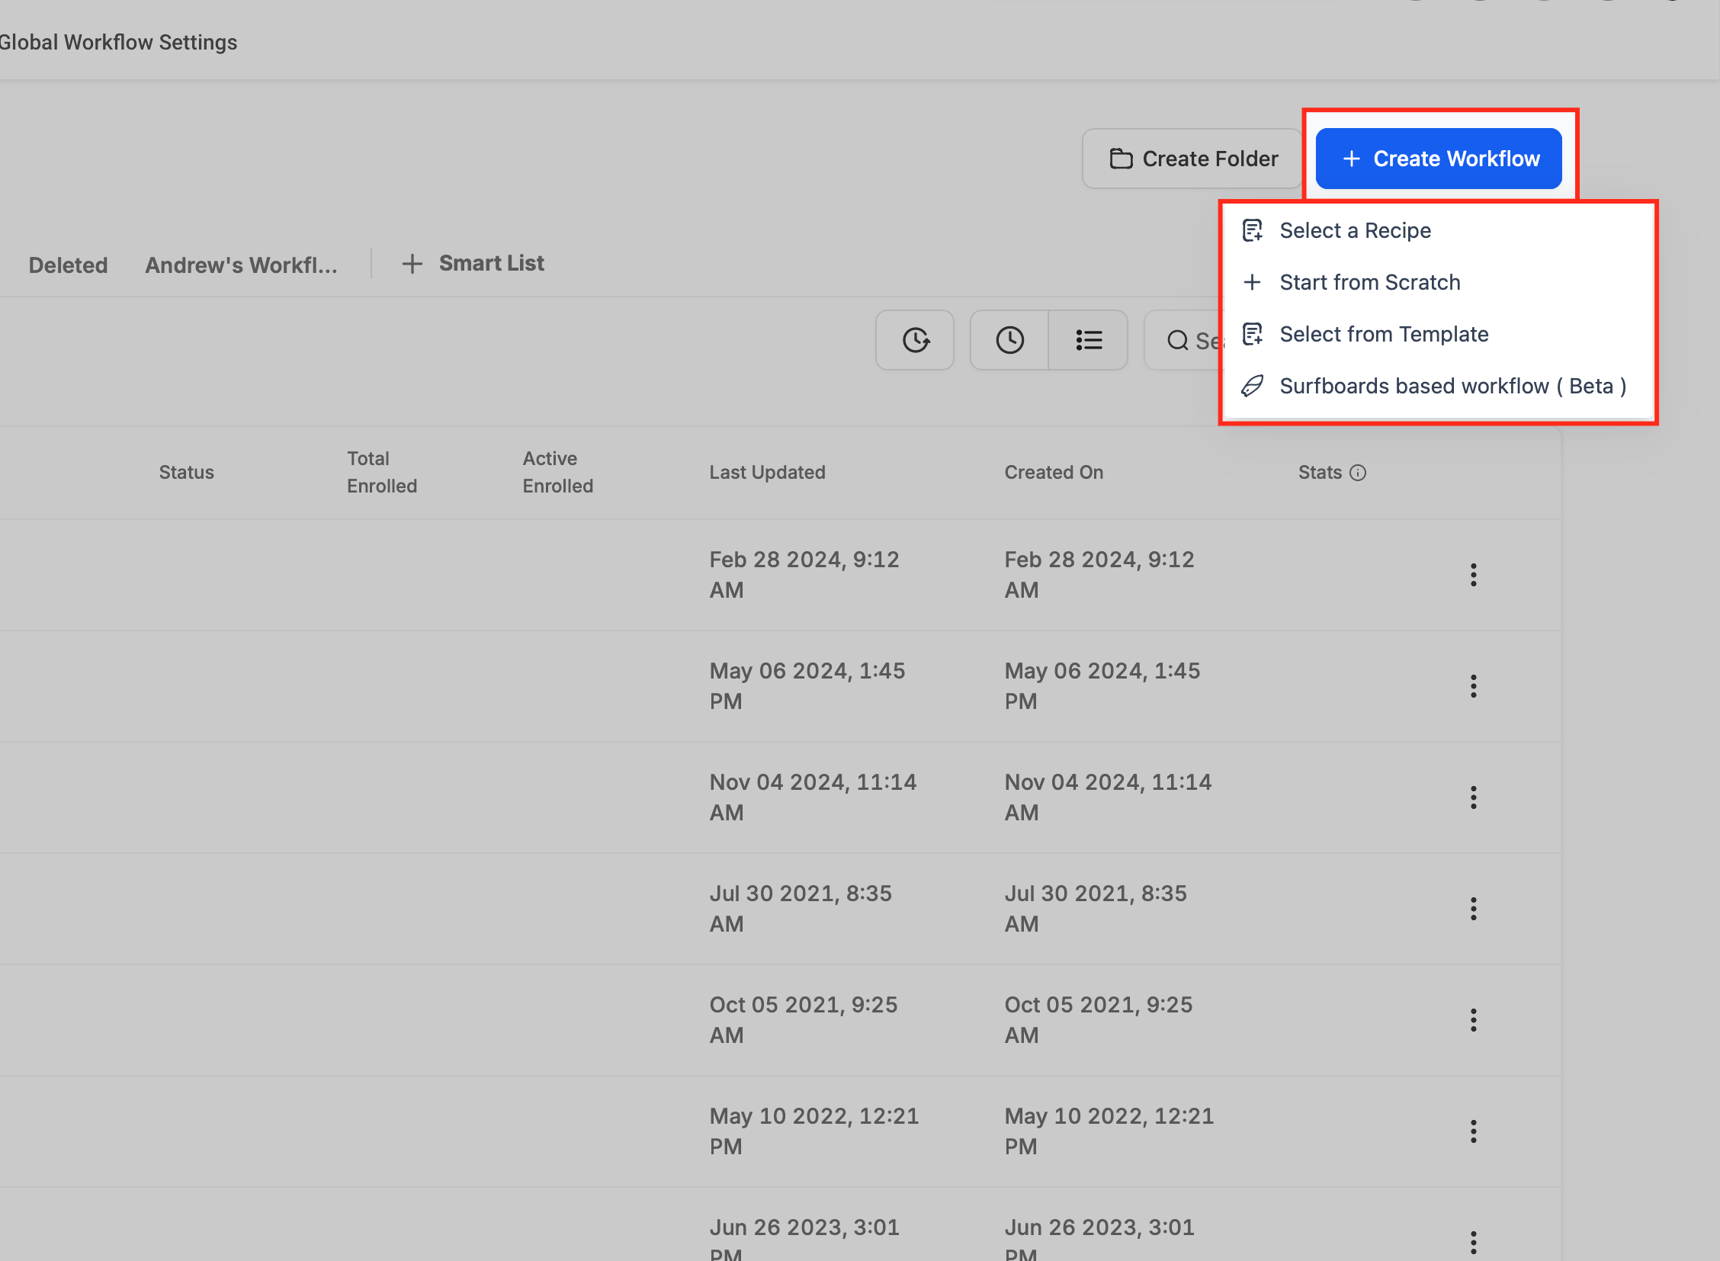This screenshot has height=1261, width=1720.
Task: Open three-dot menu for the May 10 2022 row
Action: (1473, 1131)
